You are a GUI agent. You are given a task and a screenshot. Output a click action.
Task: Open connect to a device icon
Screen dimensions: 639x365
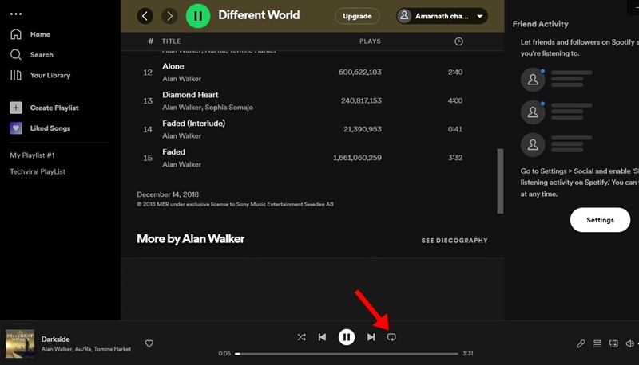click(613, 343)
